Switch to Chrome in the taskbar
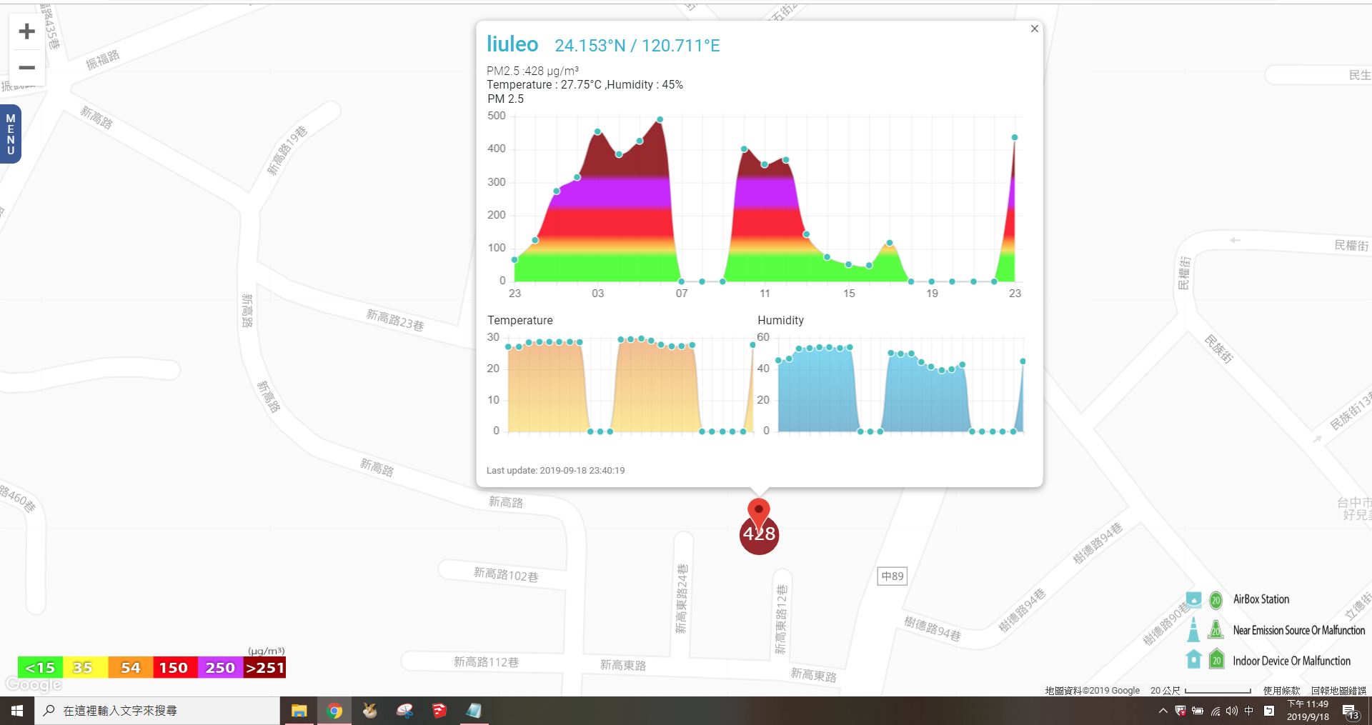The height and width of the screenshot is (725, 1372). (x=334, y=711)
